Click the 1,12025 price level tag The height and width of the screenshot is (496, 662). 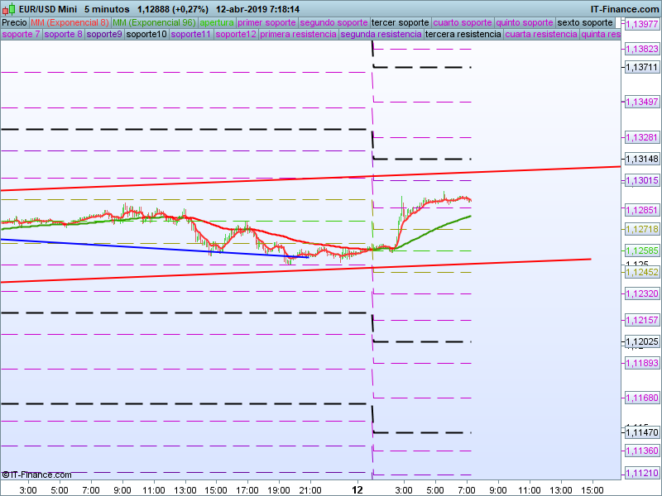(641, 341)
